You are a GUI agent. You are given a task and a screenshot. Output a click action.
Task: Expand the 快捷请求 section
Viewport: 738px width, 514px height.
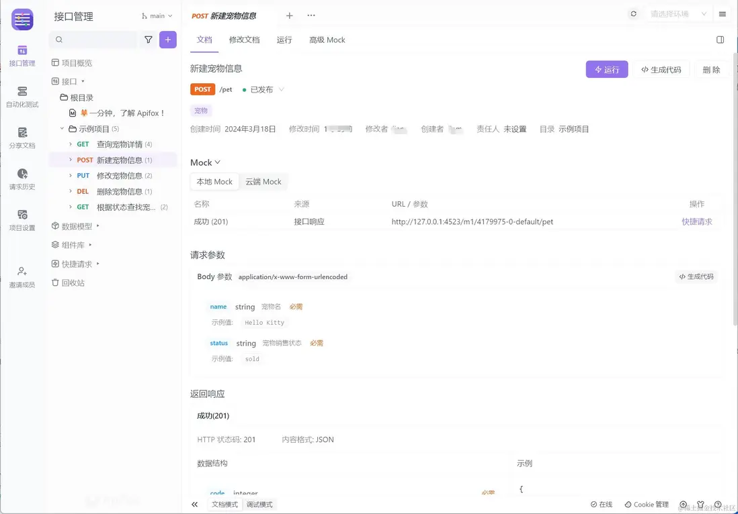(x=98, y=264)
